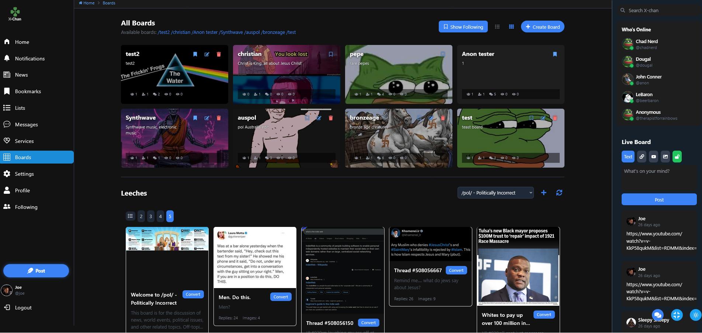
Task: Select Live Board link post type
Action: coord(642,157)
